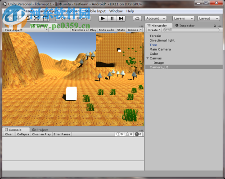Viewport: 225px width, 179px height.
Task: Open the Assets menu
Action: (x=28, y=11)
